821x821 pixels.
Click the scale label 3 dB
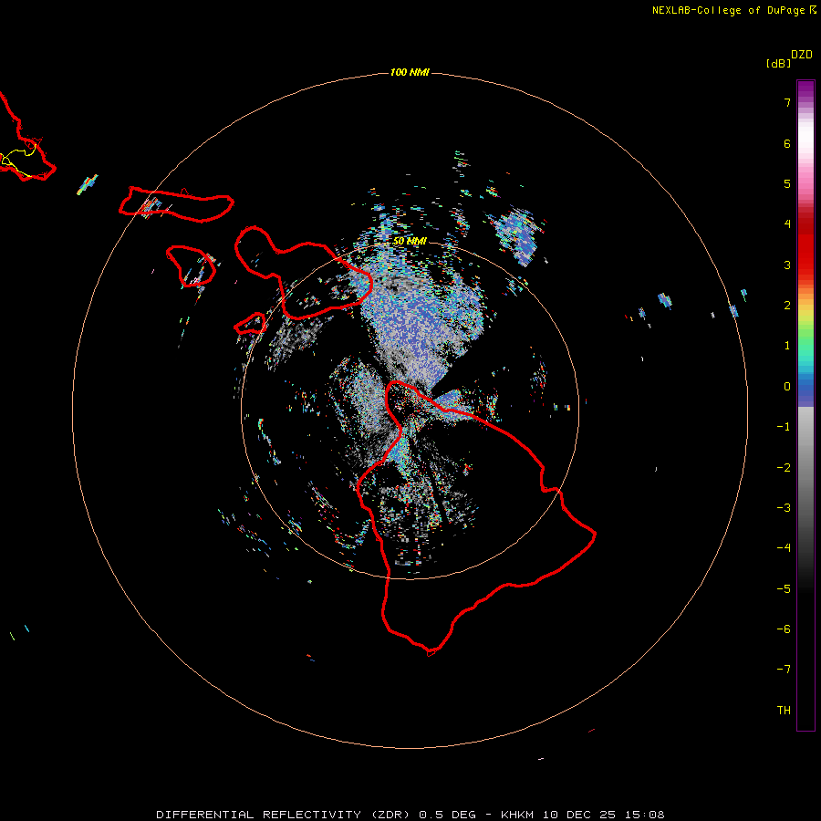tap(787, 265)
